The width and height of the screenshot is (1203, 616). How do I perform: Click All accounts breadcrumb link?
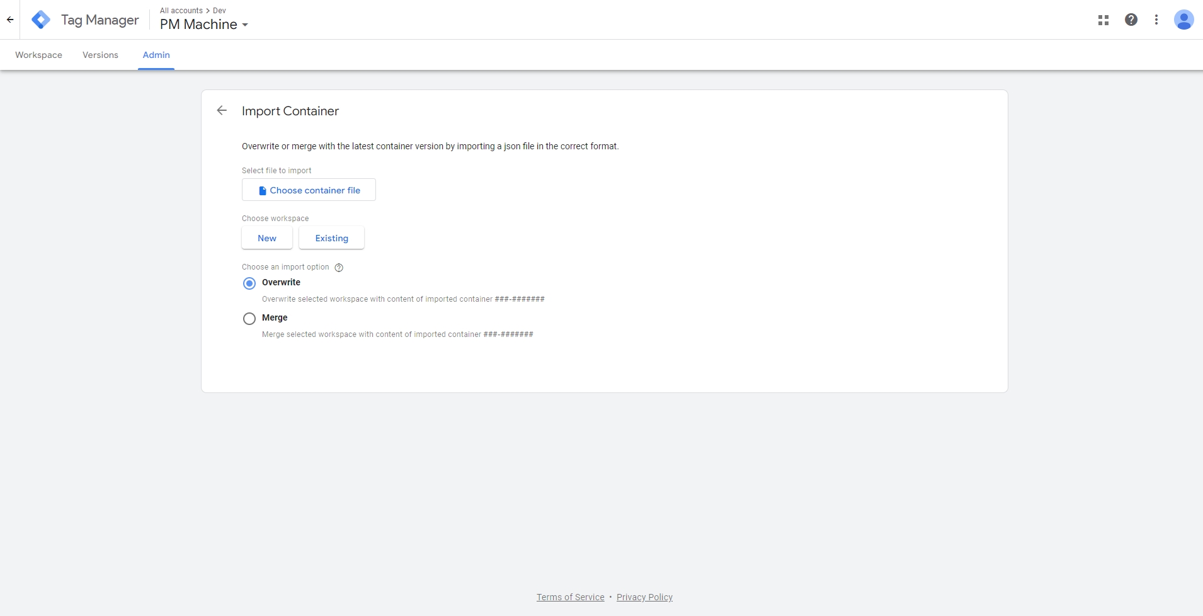[x=181, y=11]
